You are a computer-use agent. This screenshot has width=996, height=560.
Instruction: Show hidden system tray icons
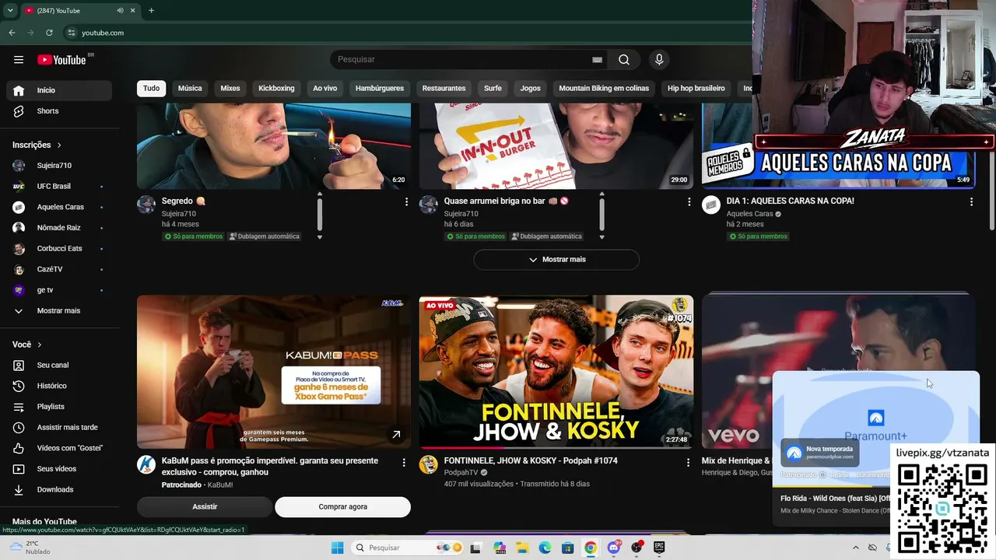pyautogui.click(x=856, y=548)
